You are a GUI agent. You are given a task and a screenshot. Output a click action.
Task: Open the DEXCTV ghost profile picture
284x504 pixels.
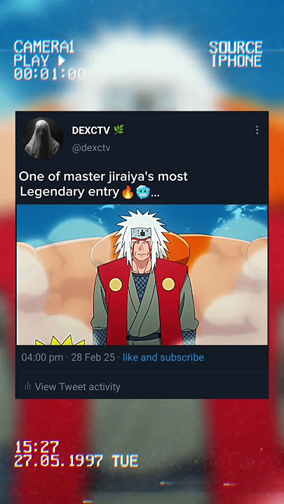click(43, 138)
